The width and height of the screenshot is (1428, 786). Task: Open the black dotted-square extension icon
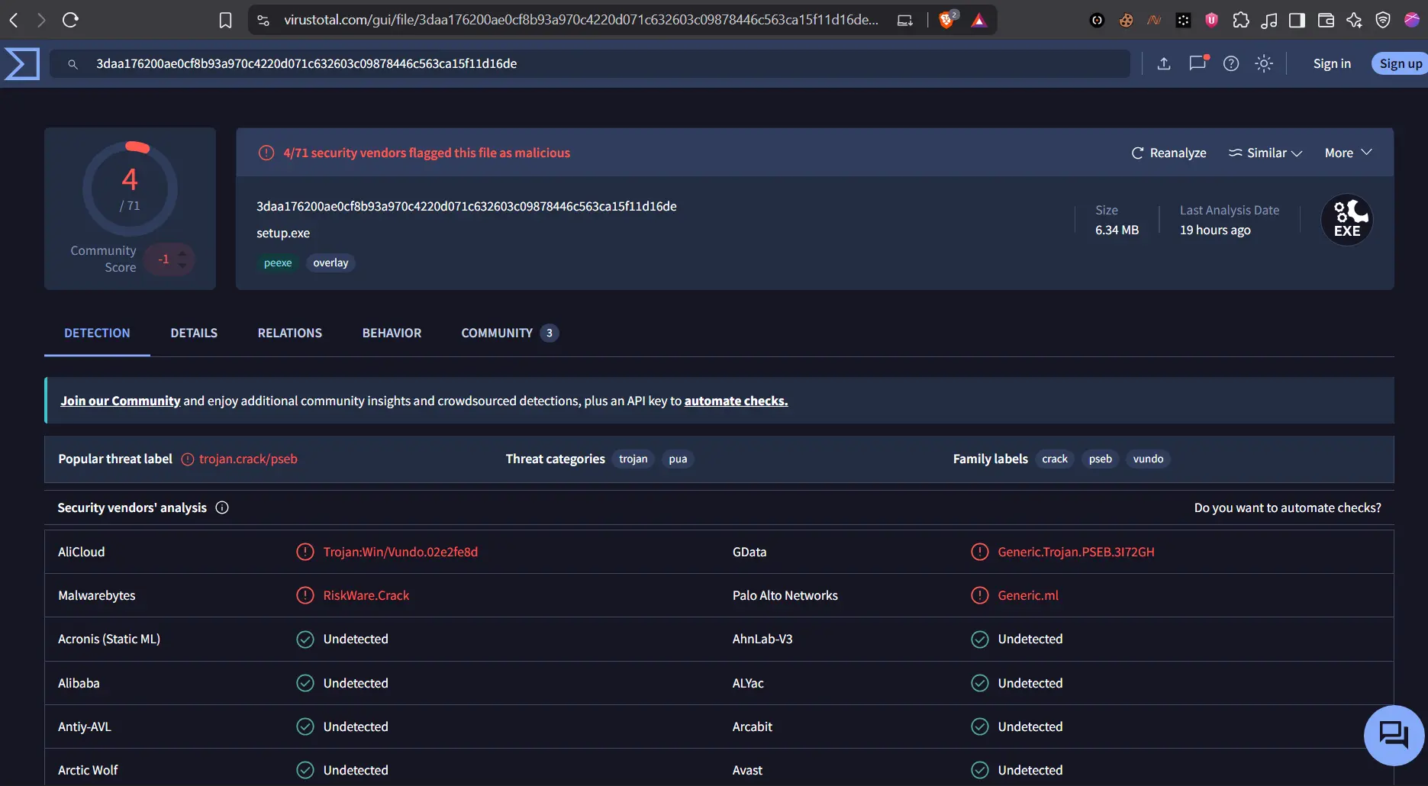1183,20
